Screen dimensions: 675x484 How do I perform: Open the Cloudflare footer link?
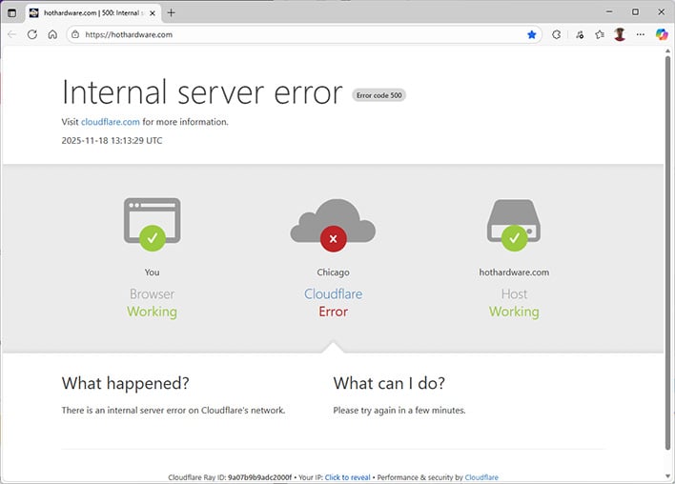[481, 477]
